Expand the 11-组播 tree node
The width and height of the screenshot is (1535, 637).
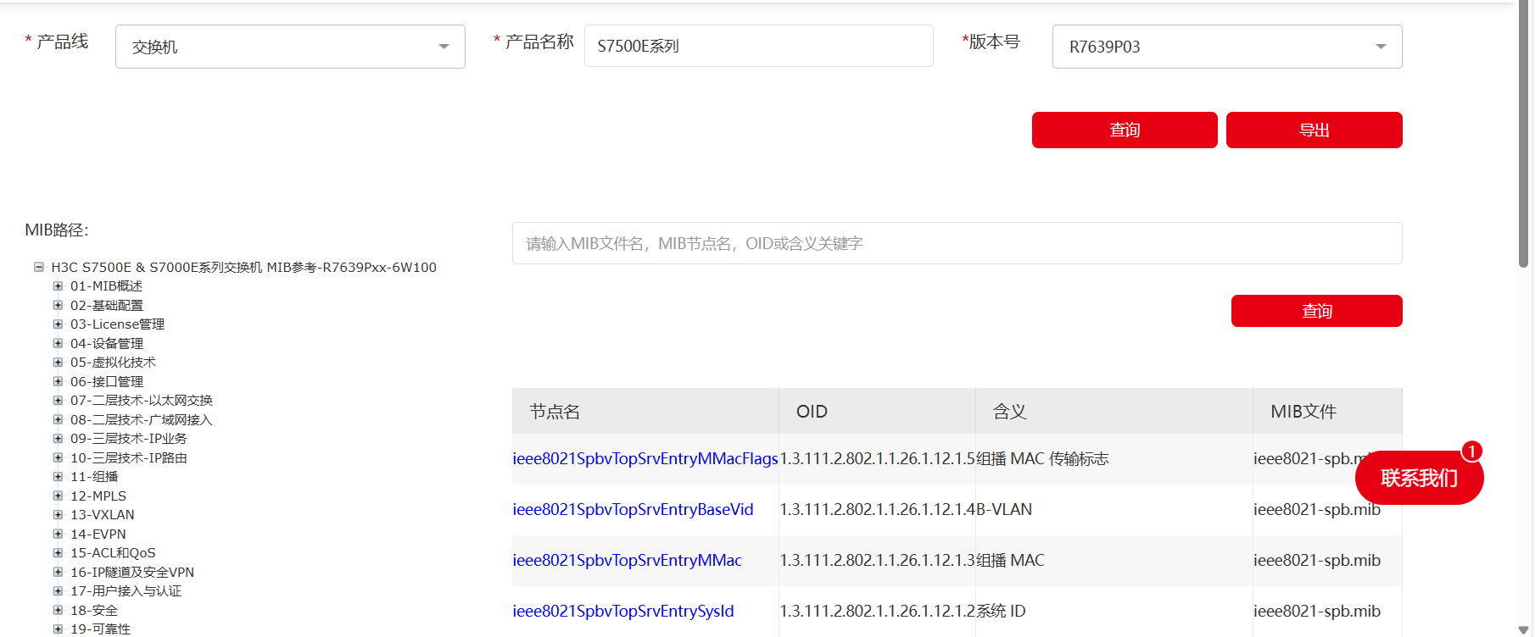click(58, 477)
